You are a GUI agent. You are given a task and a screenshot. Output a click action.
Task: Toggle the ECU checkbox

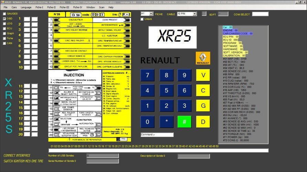(x=4, y=29)
